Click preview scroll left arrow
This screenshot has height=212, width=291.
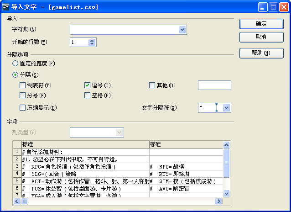(17, 201)
